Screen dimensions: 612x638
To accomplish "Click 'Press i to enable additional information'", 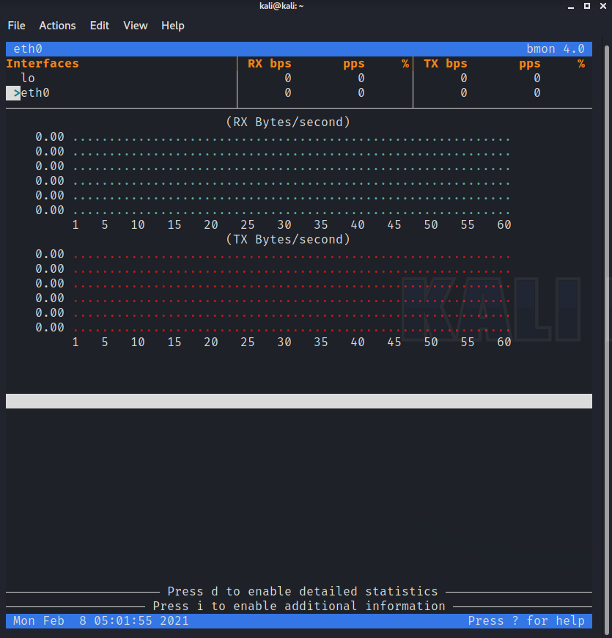I will click(299, 606).
